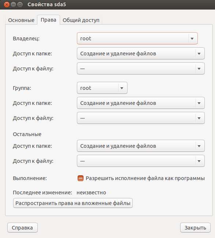This screenshot has width=215, height=238.
Task: Expand Остальные Доступ к папке dropdown
Action: coord(141,146)
